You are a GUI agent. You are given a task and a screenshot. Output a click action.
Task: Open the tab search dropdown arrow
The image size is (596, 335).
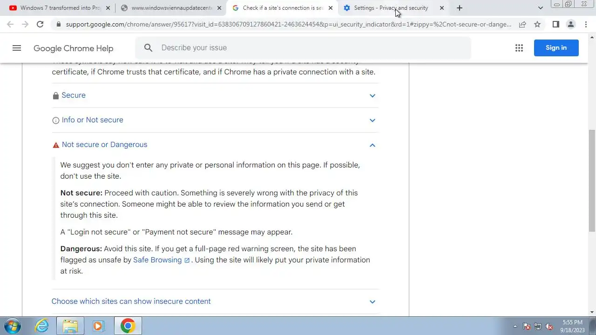click(x=540, y=8)
